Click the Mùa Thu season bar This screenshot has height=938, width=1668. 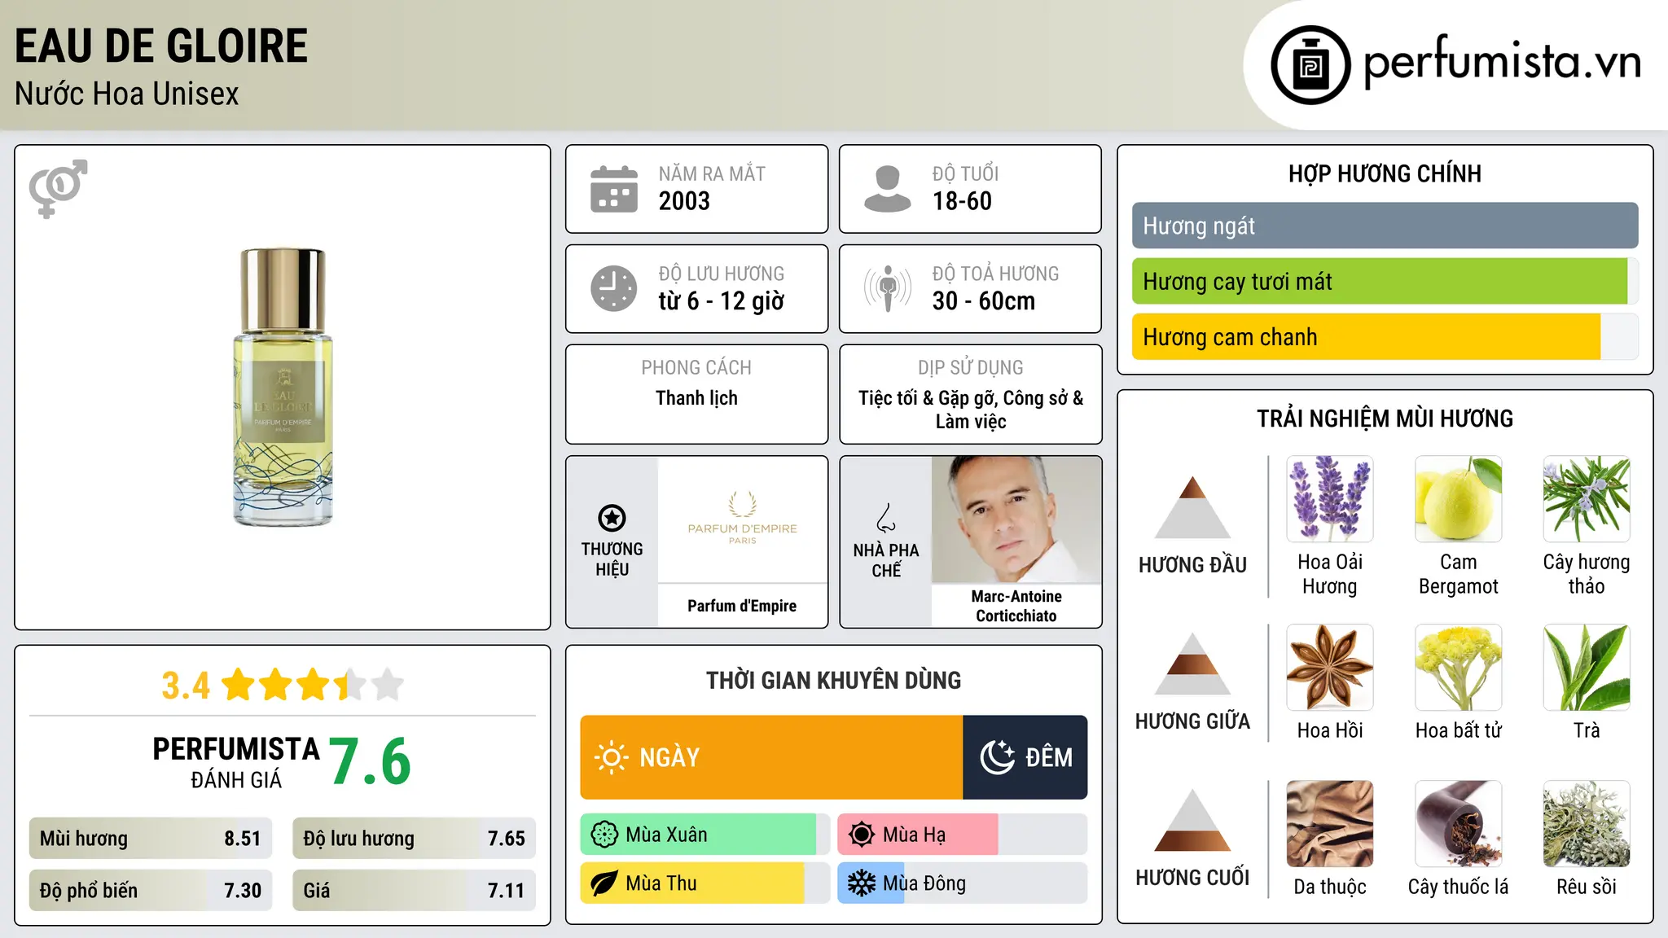coord(705,883)
